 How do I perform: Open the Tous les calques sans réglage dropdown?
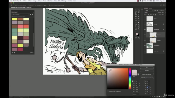[41, 5]
